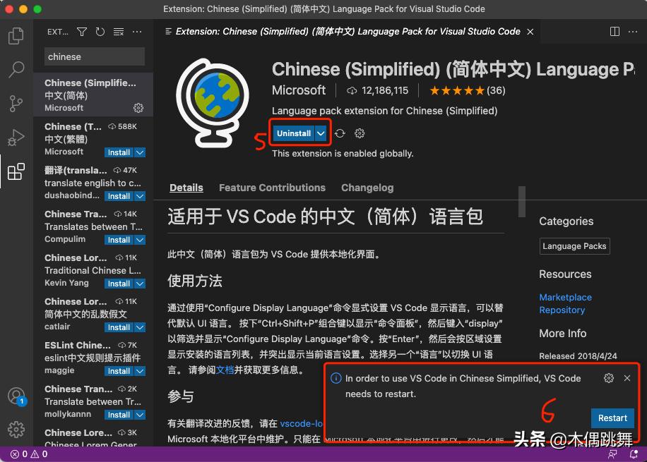647x462 pixels.
Task: Click the Language Packs category tag
Action: click(574, 246)
